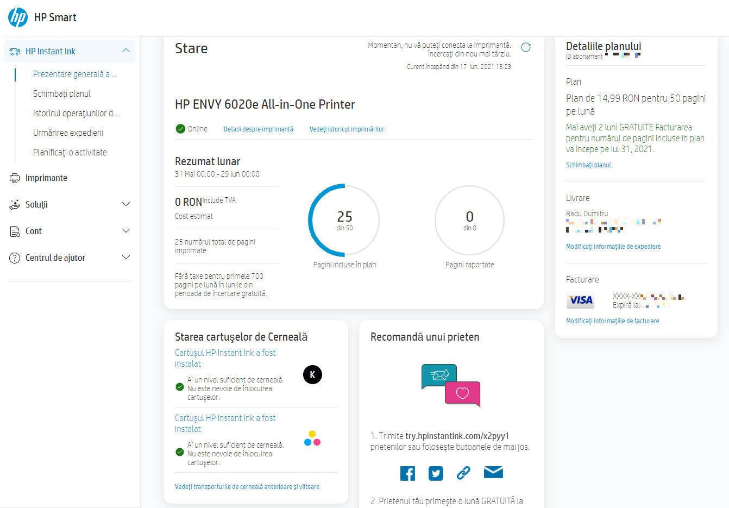Click the HP ENVY 6020e printer name
Image resolution: width=729 pixels, height=508 pixels.
pos(265,104)
